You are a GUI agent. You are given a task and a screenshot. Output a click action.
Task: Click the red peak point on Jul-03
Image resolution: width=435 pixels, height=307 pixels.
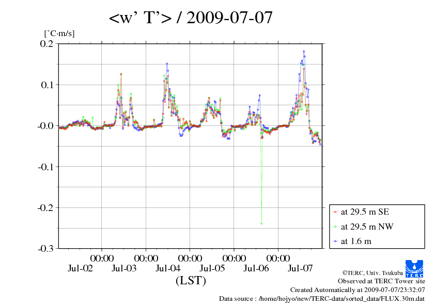[x=121, y=74]
